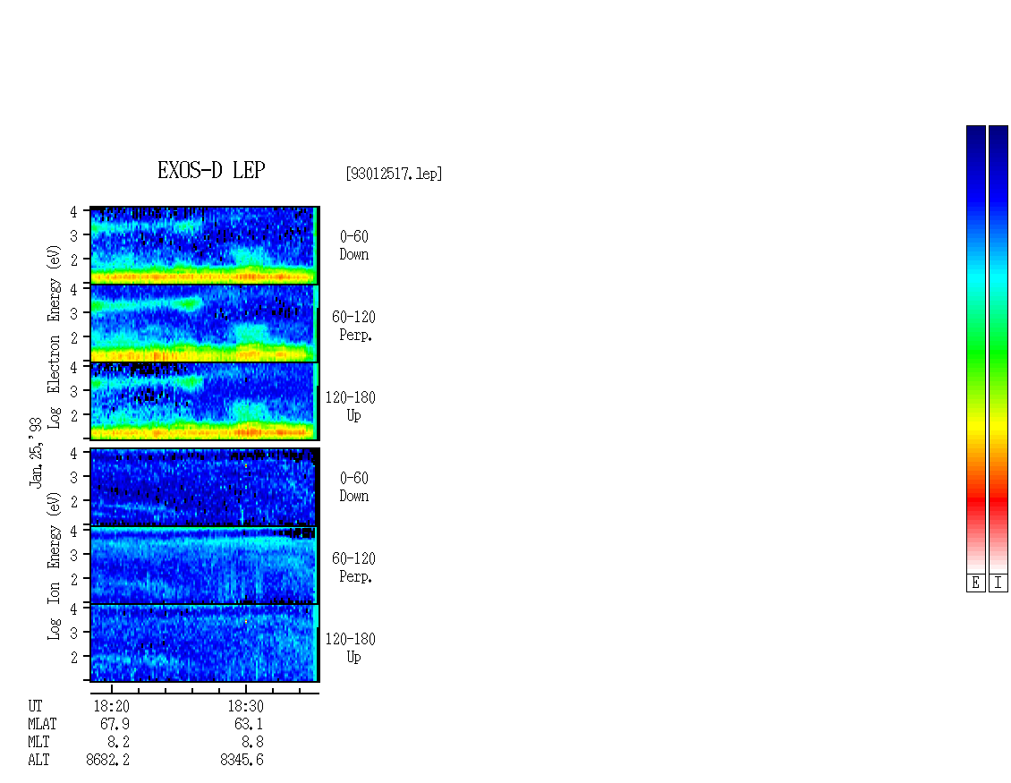Screen dimensions: 1011x783
Task: Click the altitude value 8345.6
Action: pos(242,761)
